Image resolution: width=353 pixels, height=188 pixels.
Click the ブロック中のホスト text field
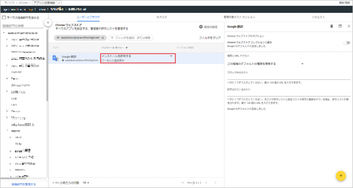289,77
